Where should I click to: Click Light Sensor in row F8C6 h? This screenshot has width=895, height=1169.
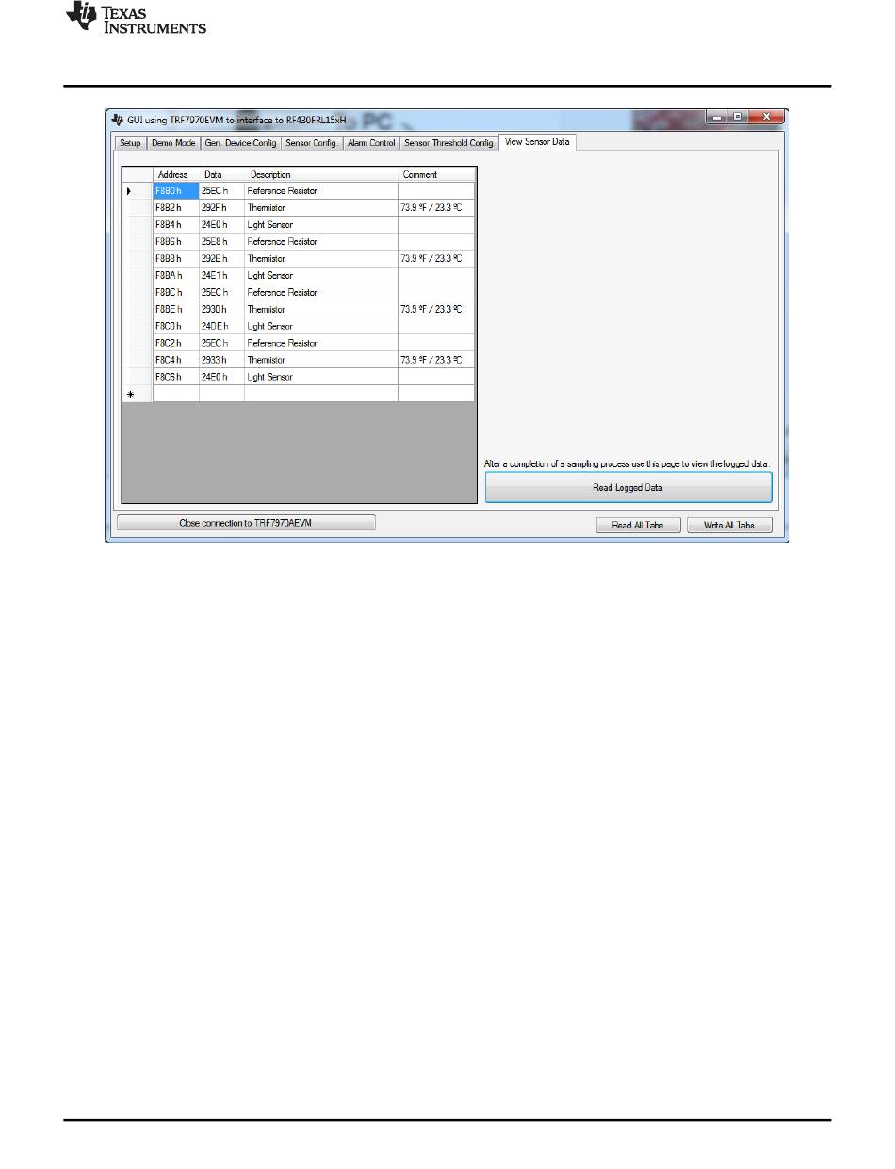tap(321, 378)
